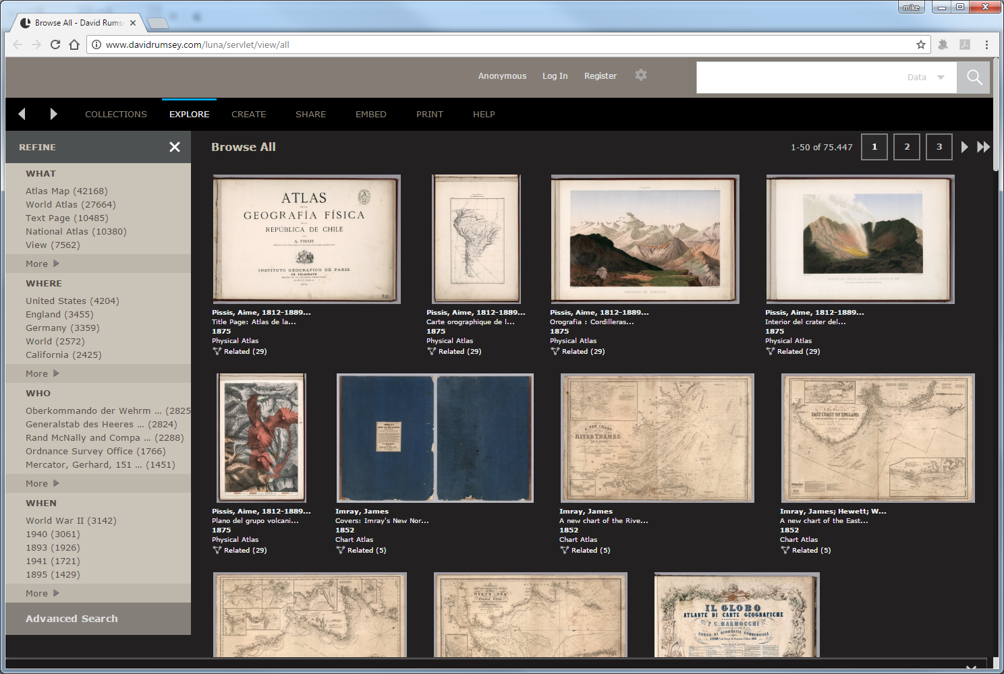Click the right arrow in navigation bar
1004x674 pixels.
(x=53, y=114)
